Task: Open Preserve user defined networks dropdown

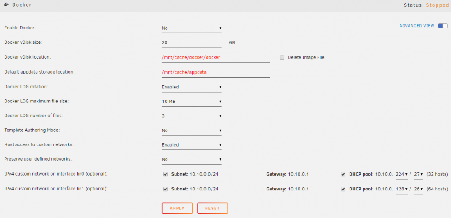Action: pyautogui.click(x=192, y=159)
